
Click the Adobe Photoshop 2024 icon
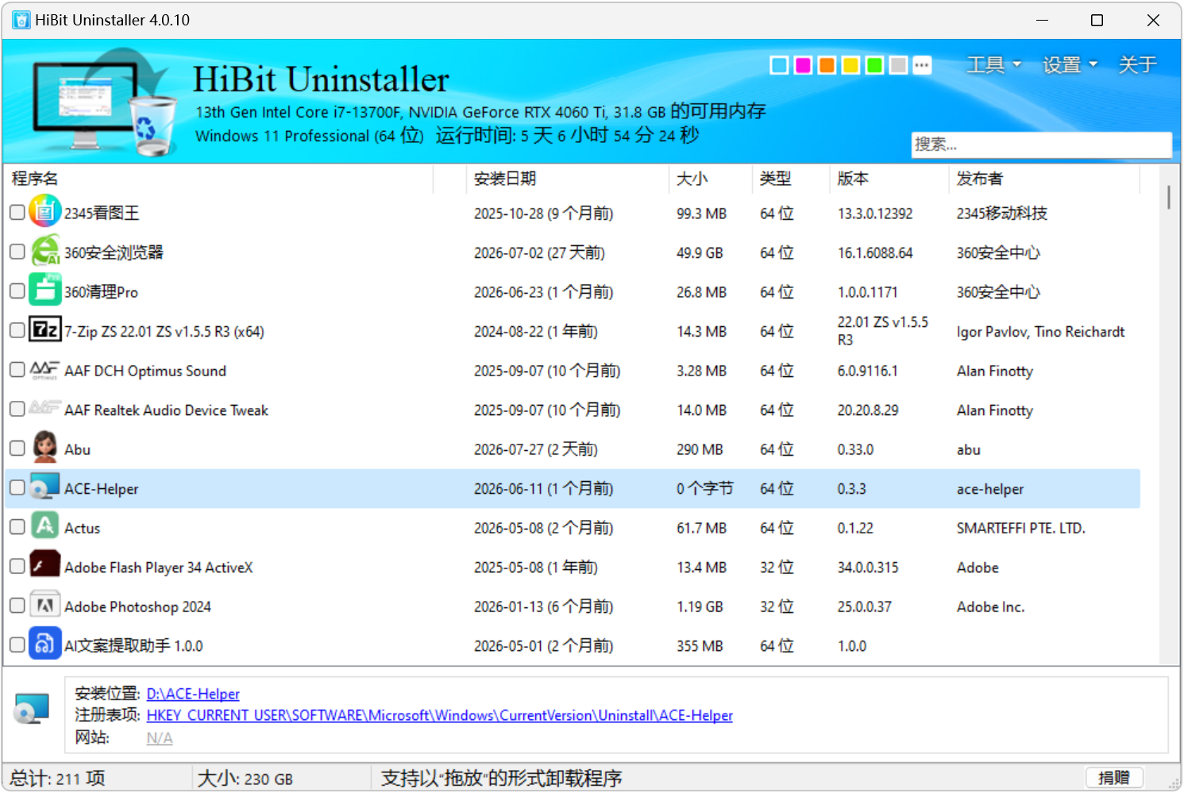coord(45,605)
